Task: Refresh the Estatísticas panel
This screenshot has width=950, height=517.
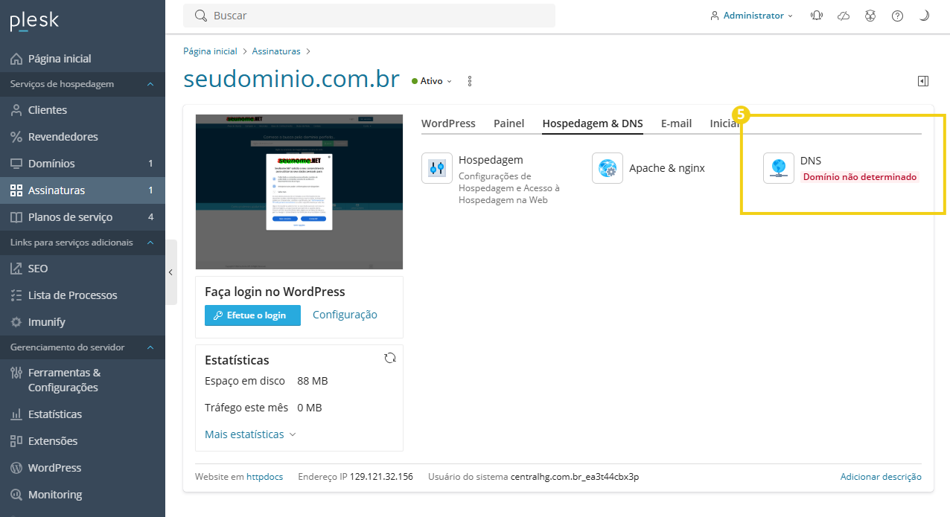Action: pos(390,358)
